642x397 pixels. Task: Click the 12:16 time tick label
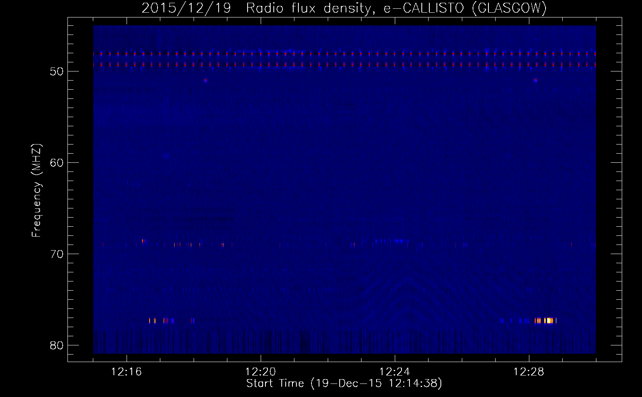[126, 372]
